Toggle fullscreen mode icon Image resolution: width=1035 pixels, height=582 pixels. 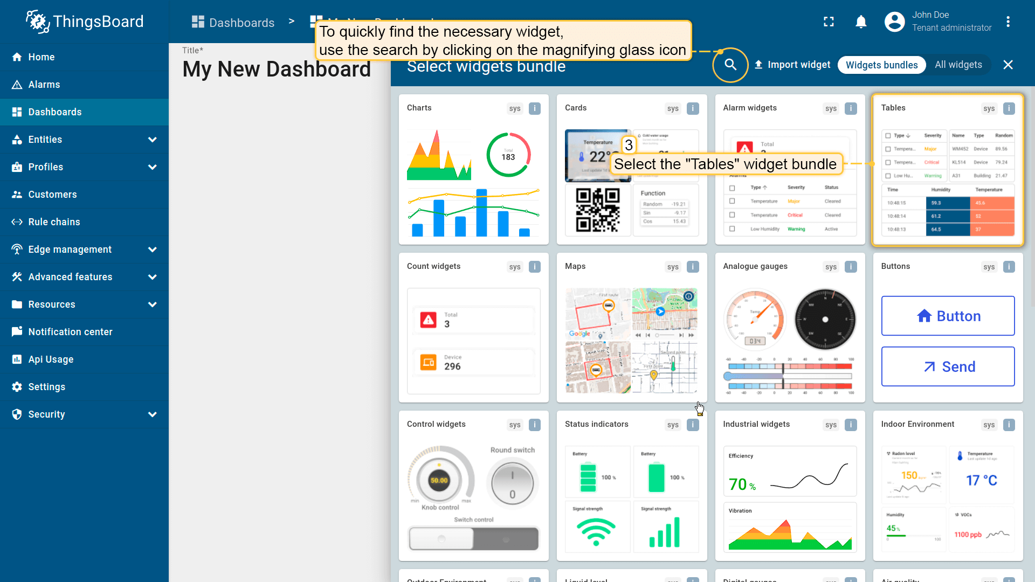point(829,22)
